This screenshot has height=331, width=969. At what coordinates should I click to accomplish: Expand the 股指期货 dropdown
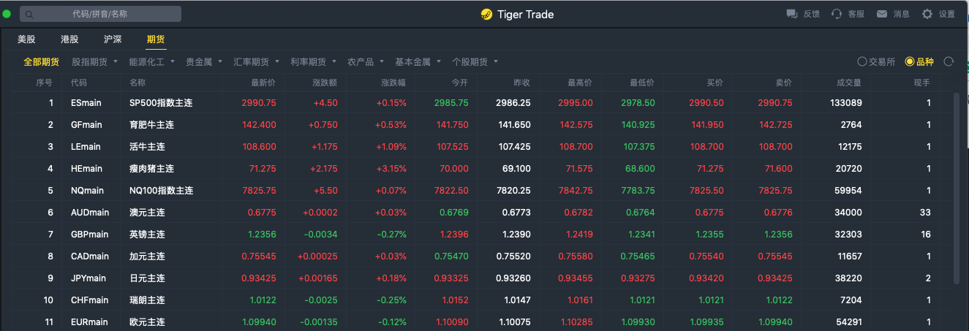95,62
